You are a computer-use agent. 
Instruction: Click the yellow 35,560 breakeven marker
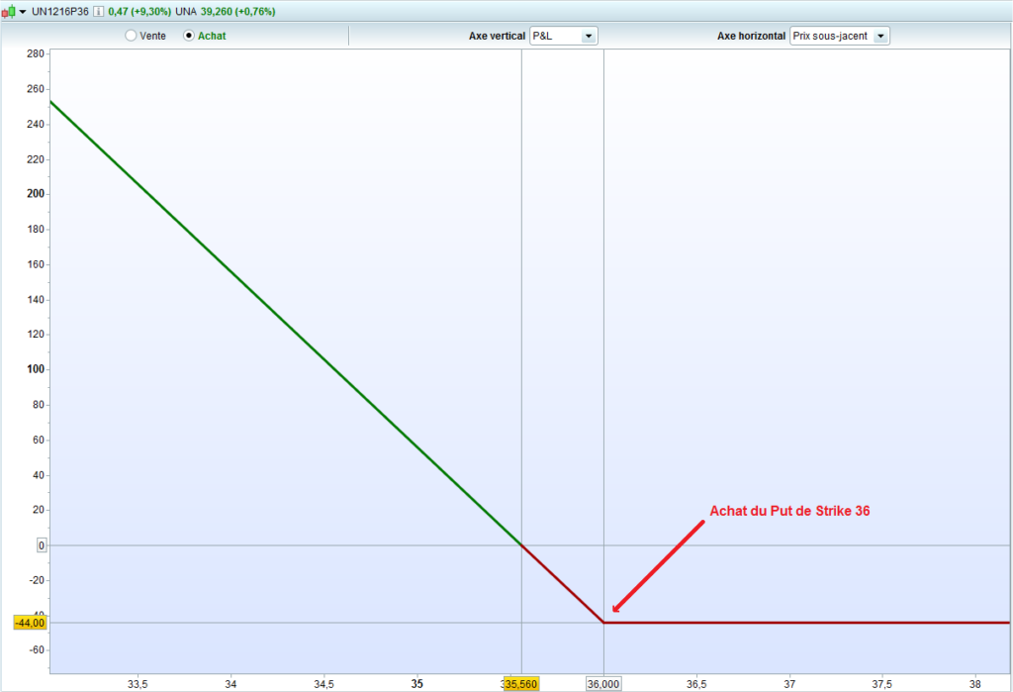[521, 684]
